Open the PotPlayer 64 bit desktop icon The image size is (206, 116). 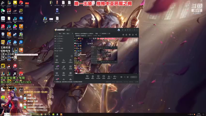pos(15,4)
